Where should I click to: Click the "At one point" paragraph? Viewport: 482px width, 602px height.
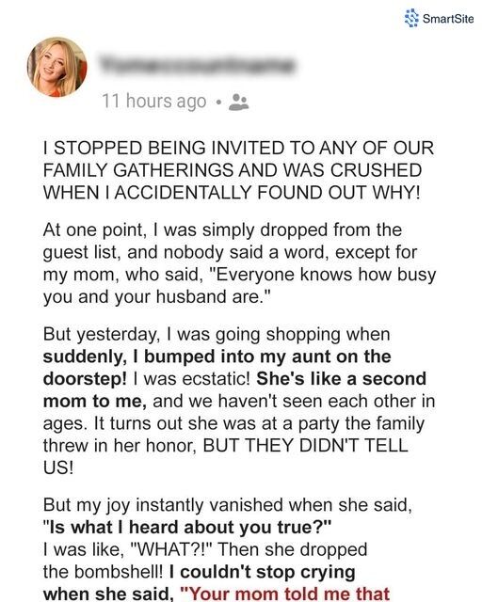(x=239, y=263)
